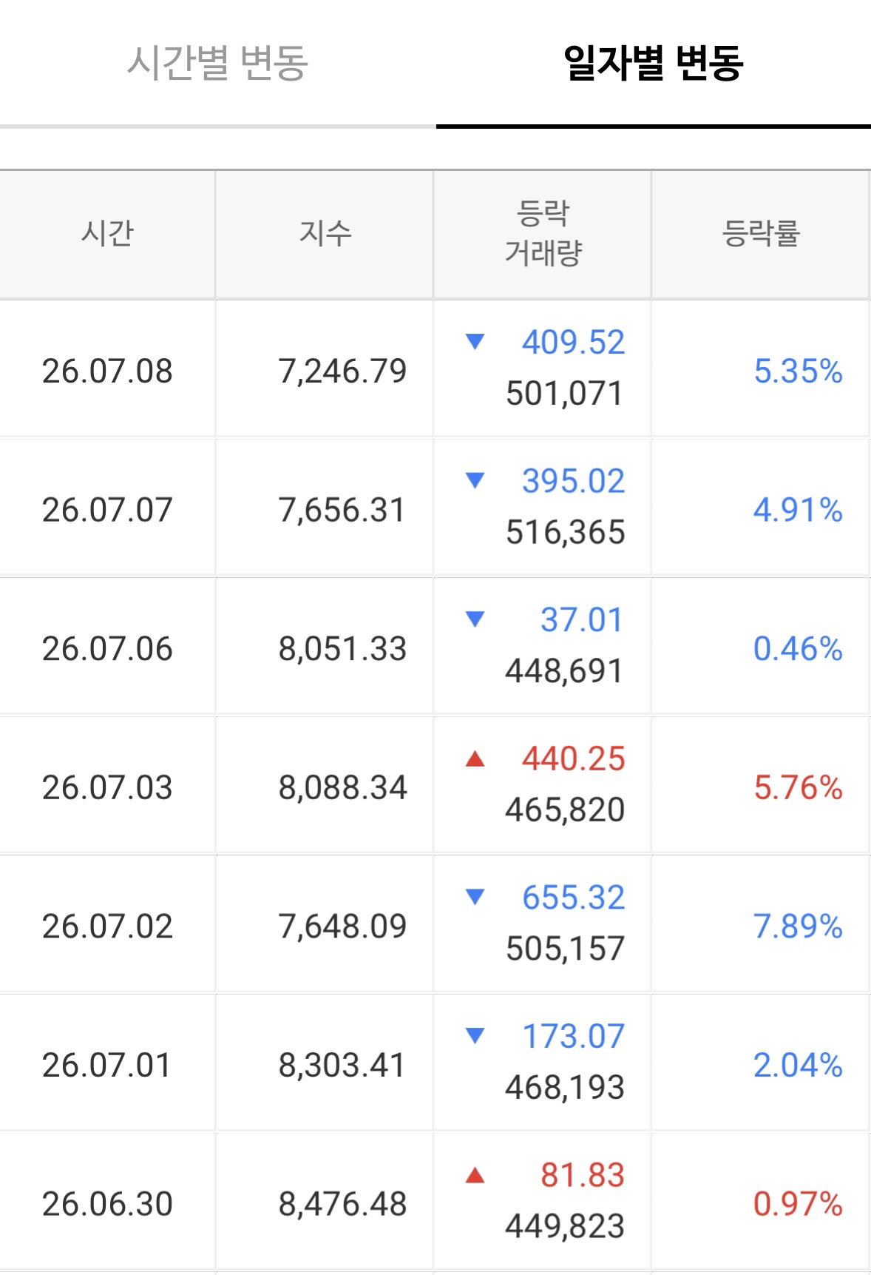Click the 등락 거래량 column header
This screenshot has width=871, height=1275.
tap(543, 234)
